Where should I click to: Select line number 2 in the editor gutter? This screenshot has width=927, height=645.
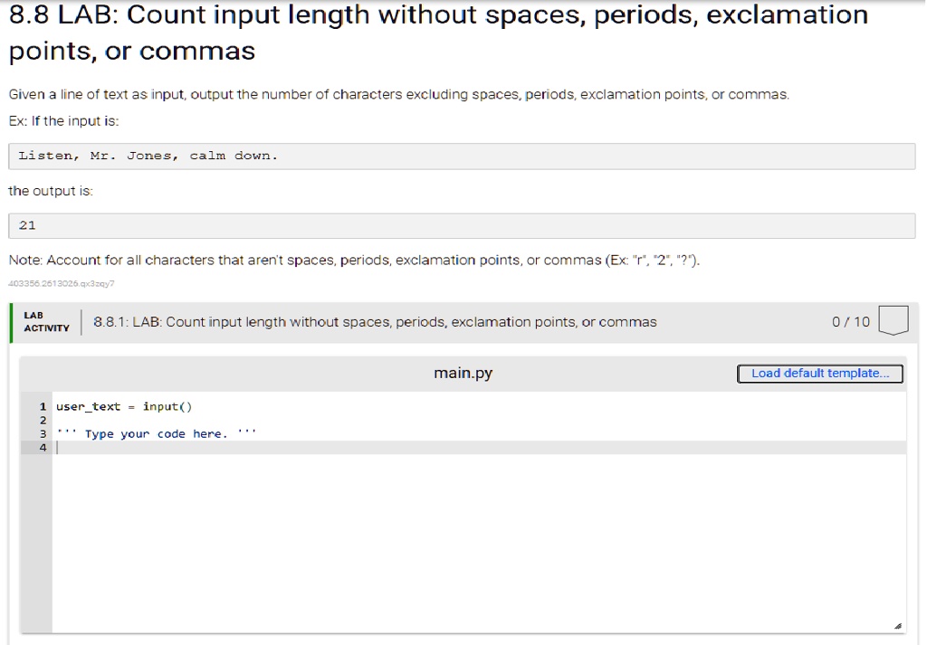[x=42, y=420]
